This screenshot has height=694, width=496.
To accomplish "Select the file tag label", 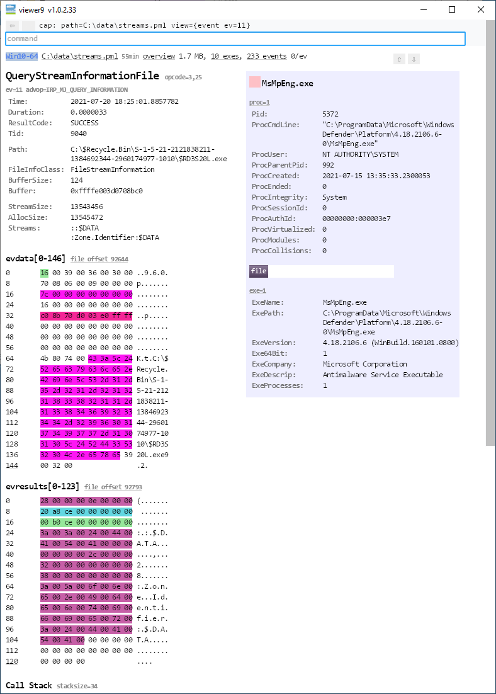I will (x=259, y=271).
